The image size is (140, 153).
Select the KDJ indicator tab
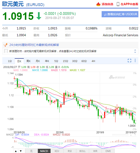point(57,151)
